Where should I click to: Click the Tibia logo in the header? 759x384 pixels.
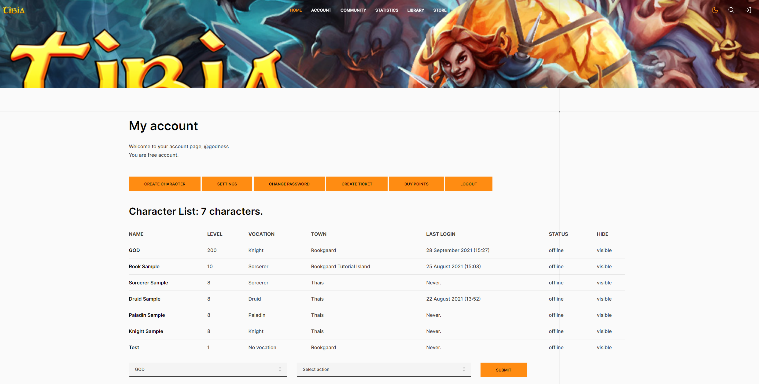coord(14,10)
